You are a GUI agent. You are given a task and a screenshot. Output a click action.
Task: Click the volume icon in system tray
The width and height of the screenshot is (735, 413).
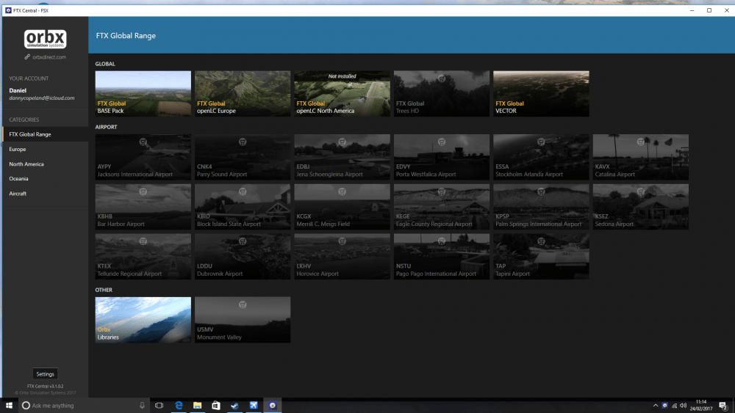coord(683,406)
